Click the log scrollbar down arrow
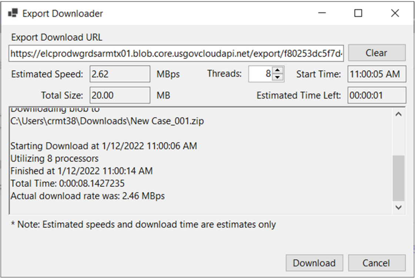The height and width of the screenshot is (278, 416). 399,207
